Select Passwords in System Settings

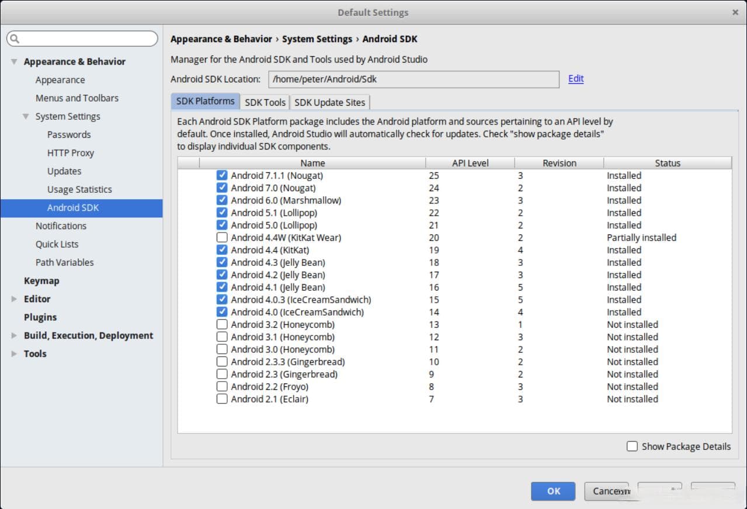[69, 134]
